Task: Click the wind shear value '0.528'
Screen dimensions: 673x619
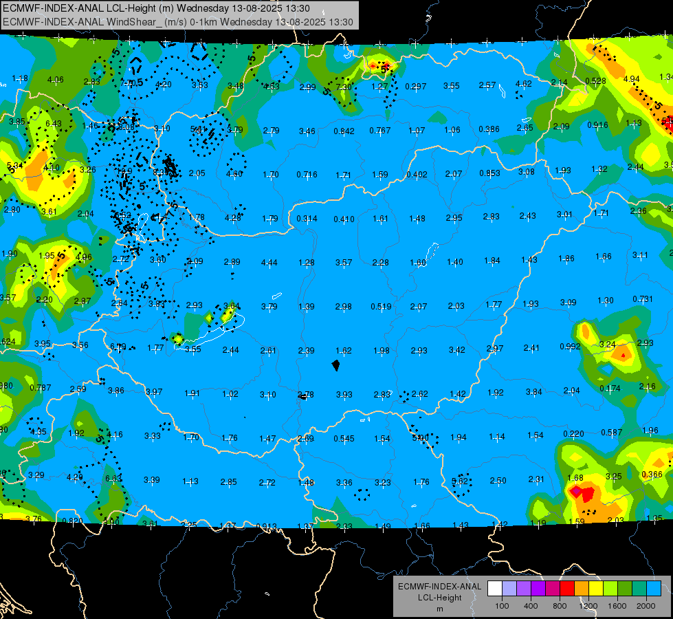Action: 596,80
